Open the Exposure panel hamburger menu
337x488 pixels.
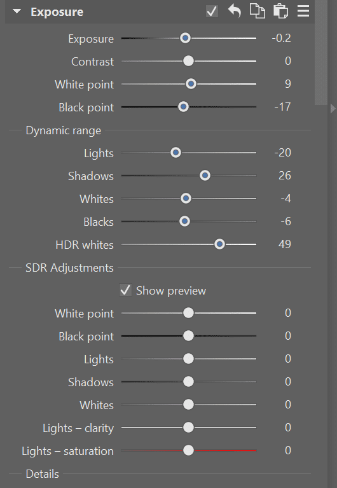click(x=303, y=11)
